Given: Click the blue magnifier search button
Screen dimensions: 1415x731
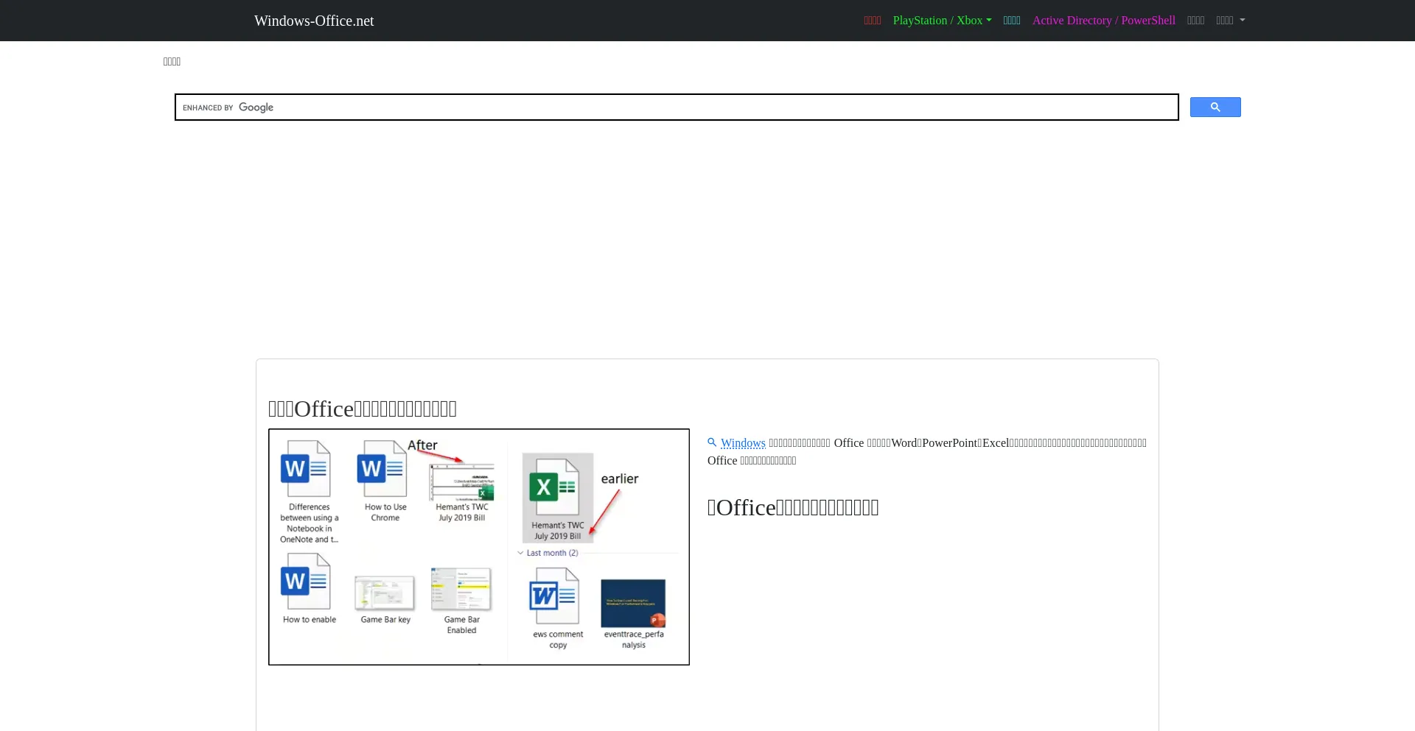Looking at the screenshot, I should pyautogui.click(x=1215, y=107).
